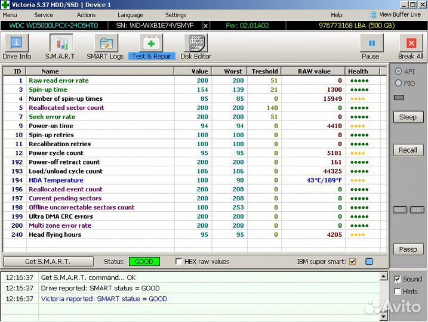Select the Current pending sectors row
428x322 pixels.
tap(195, 198)
